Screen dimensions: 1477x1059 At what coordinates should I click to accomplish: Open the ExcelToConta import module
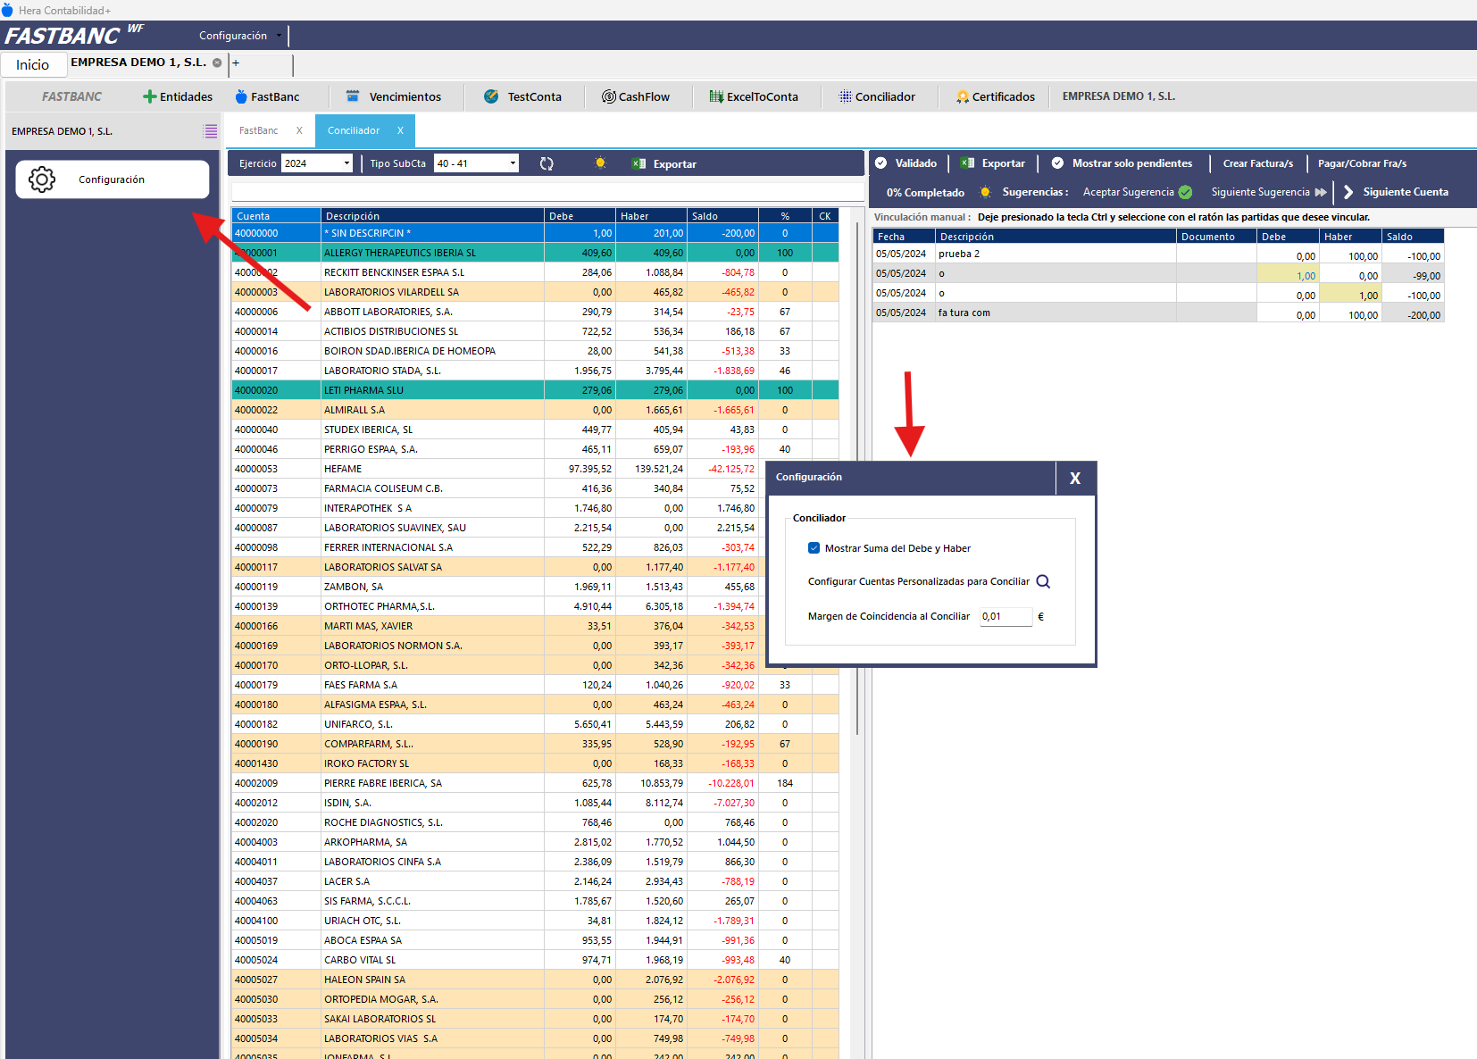754,96
